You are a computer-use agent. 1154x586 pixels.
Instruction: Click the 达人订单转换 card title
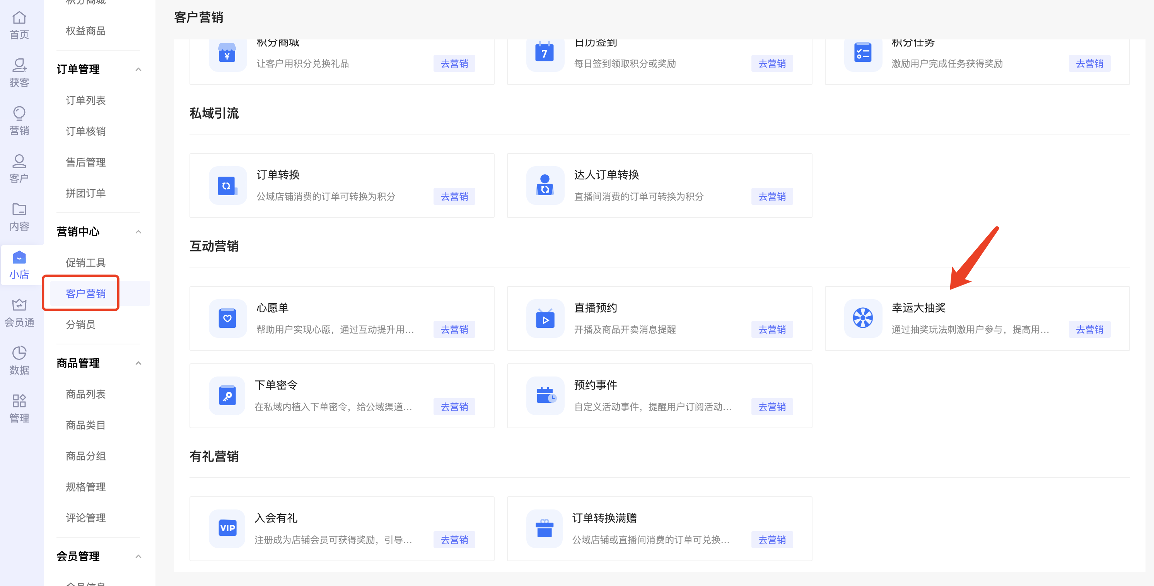606,175
